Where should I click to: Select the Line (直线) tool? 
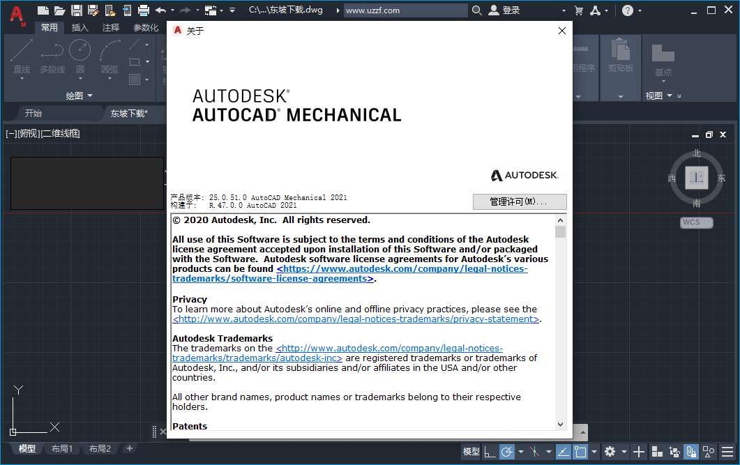[x=22, y=57]
